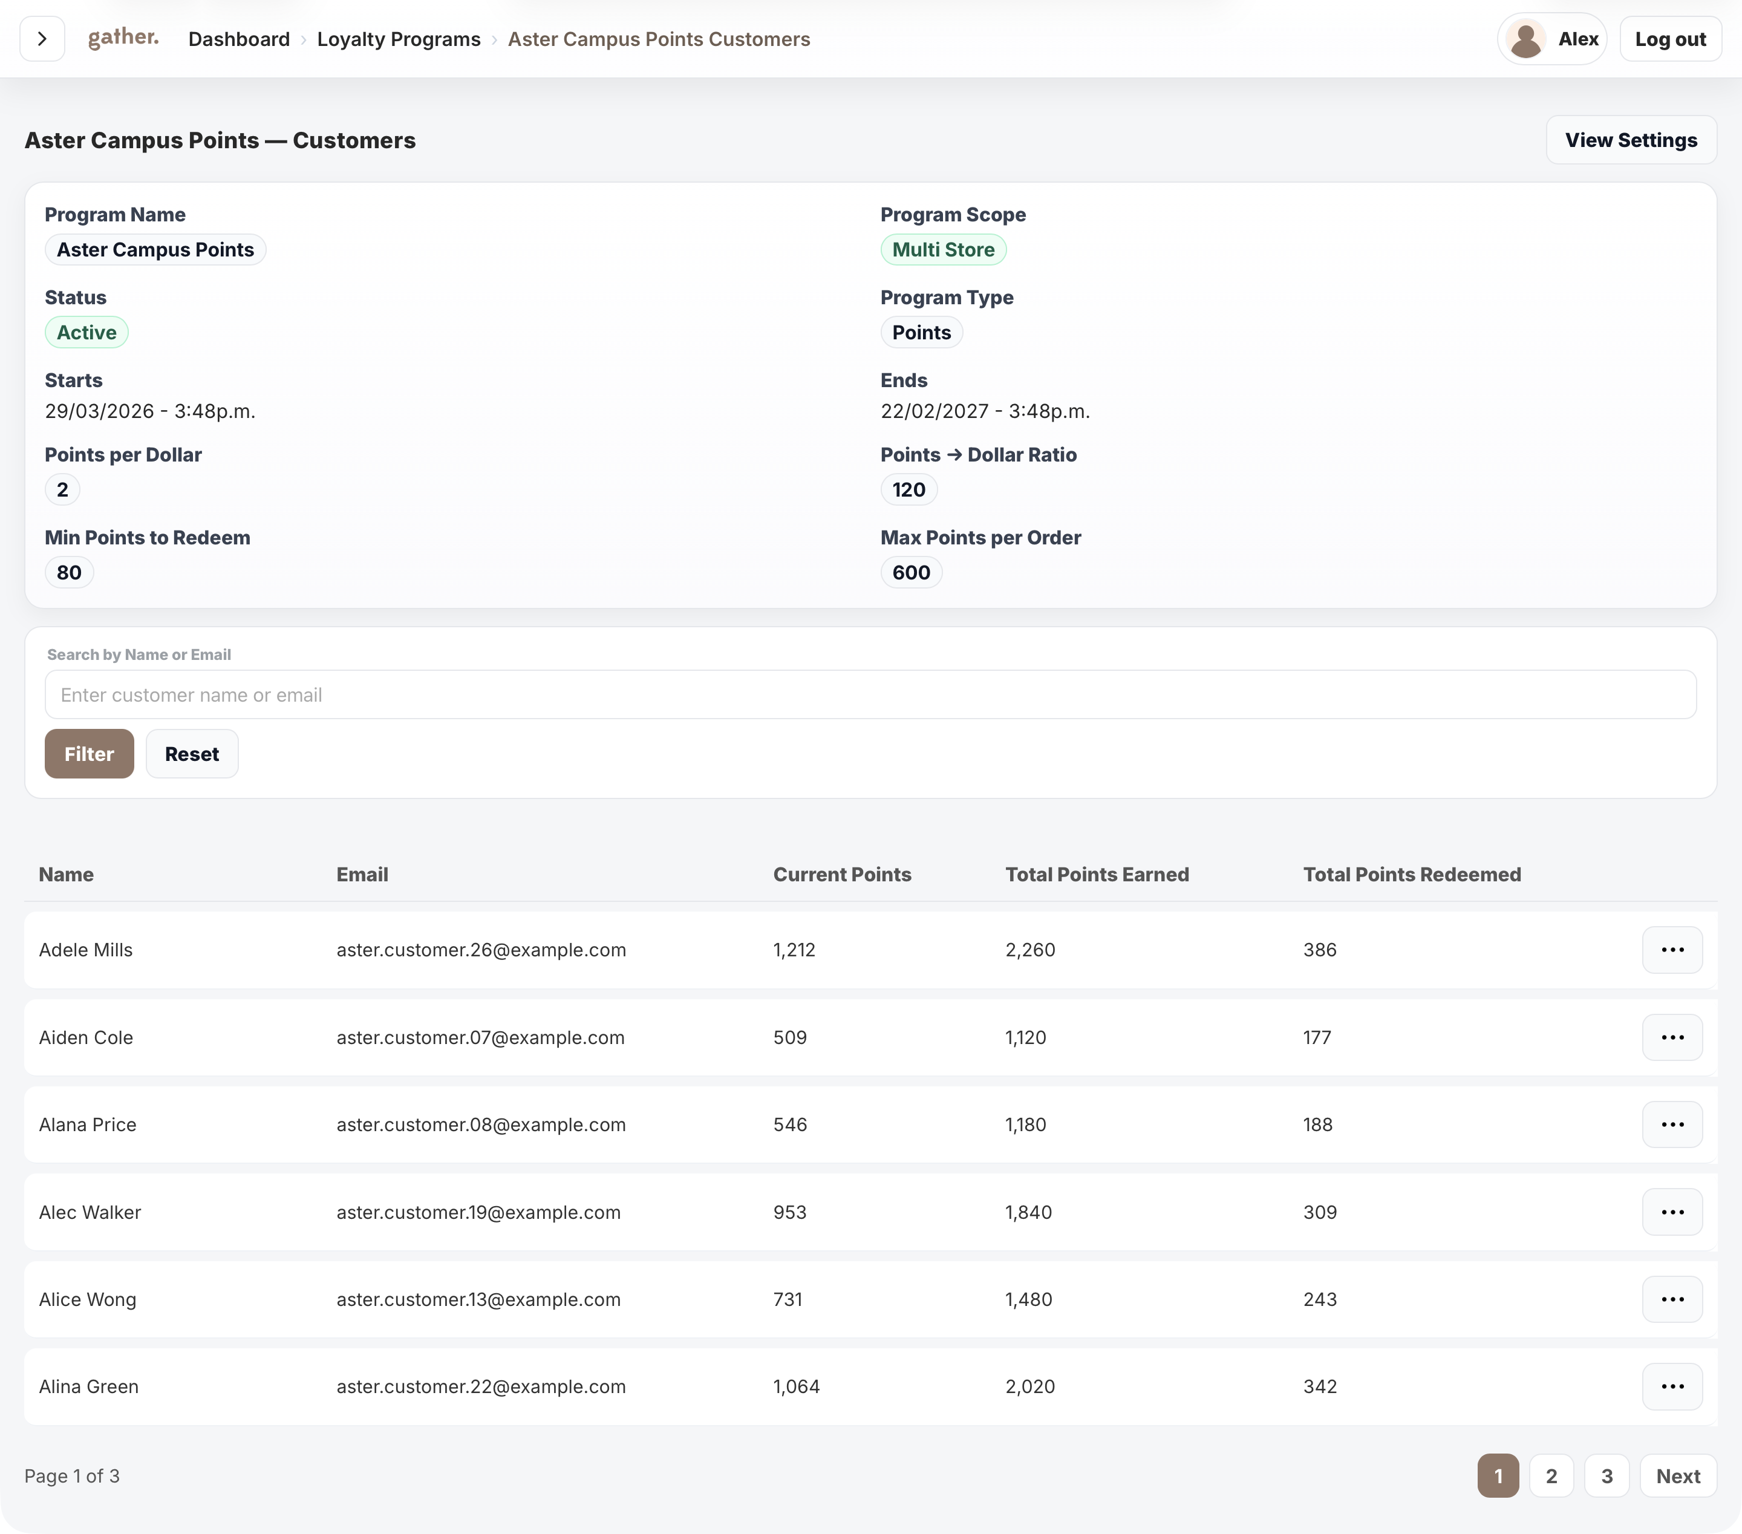Select page 1 in the pagination
Screen dimensions: 1742x1534
click(1498, 1476)
